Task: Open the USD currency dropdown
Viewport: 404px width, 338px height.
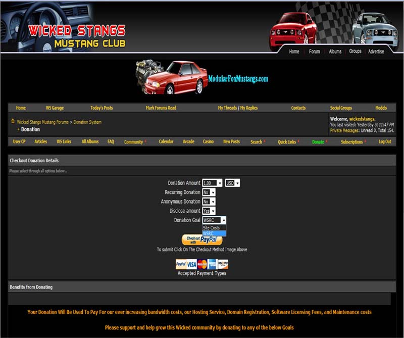Action: (x=232, y=183)
